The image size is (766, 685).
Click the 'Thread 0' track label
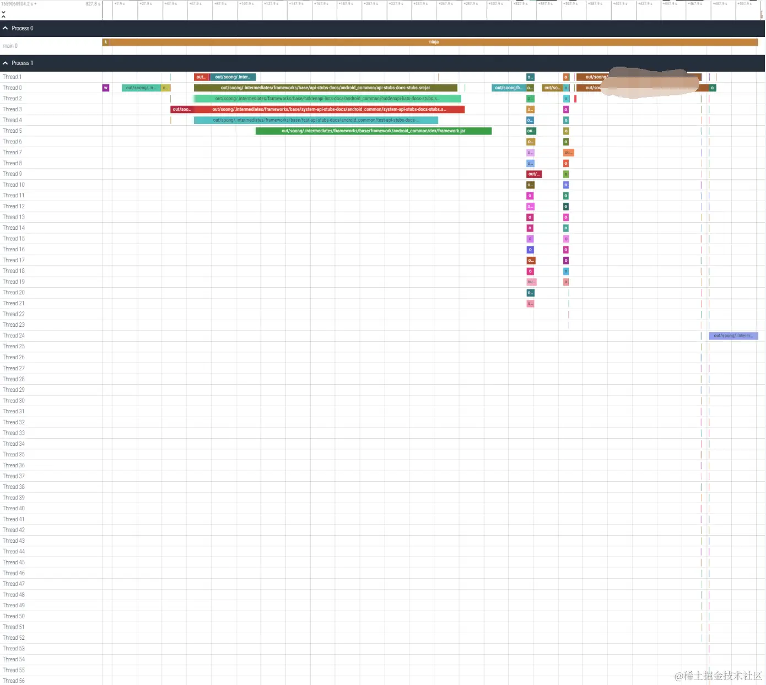pyautogui.click(x=12, y=88)
